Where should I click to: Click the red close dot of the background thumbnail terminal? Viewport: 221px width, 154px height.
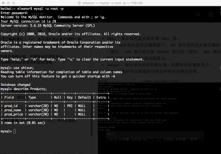[100, 81]
